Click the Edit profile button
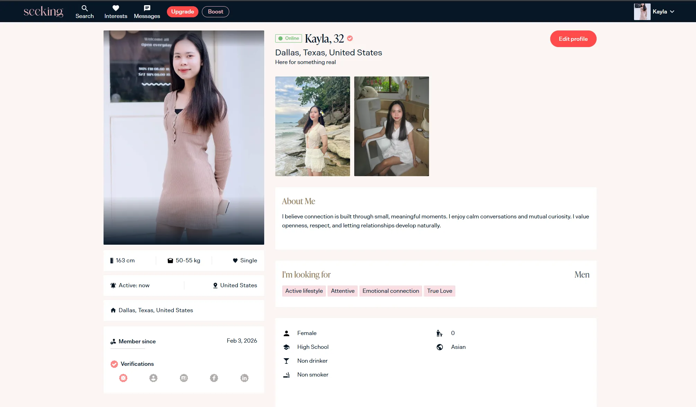Viewport: 696px width, 407px height. point(573,39)
